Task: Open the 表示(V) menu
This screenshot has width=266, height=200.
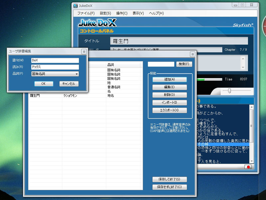Action: [138, 13]
